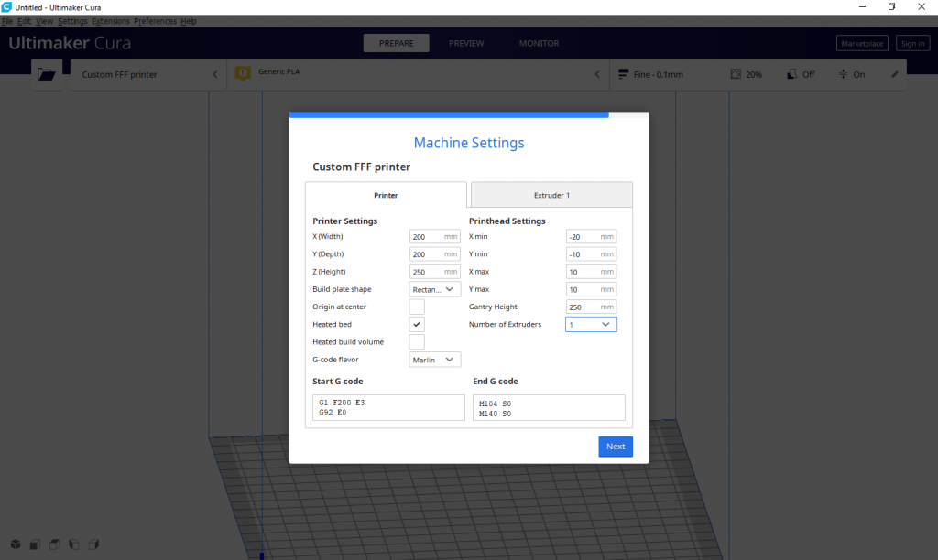Open the View menu
938x560 pixels.
(x=44, y=21)
